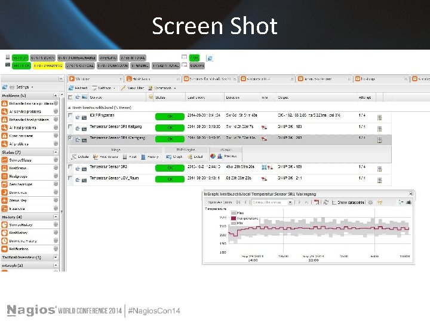This screenshot has width=430, height=323.
Task: Open the Commands dropdown menu
Action: pyautogui.click(x=162, y=88)
